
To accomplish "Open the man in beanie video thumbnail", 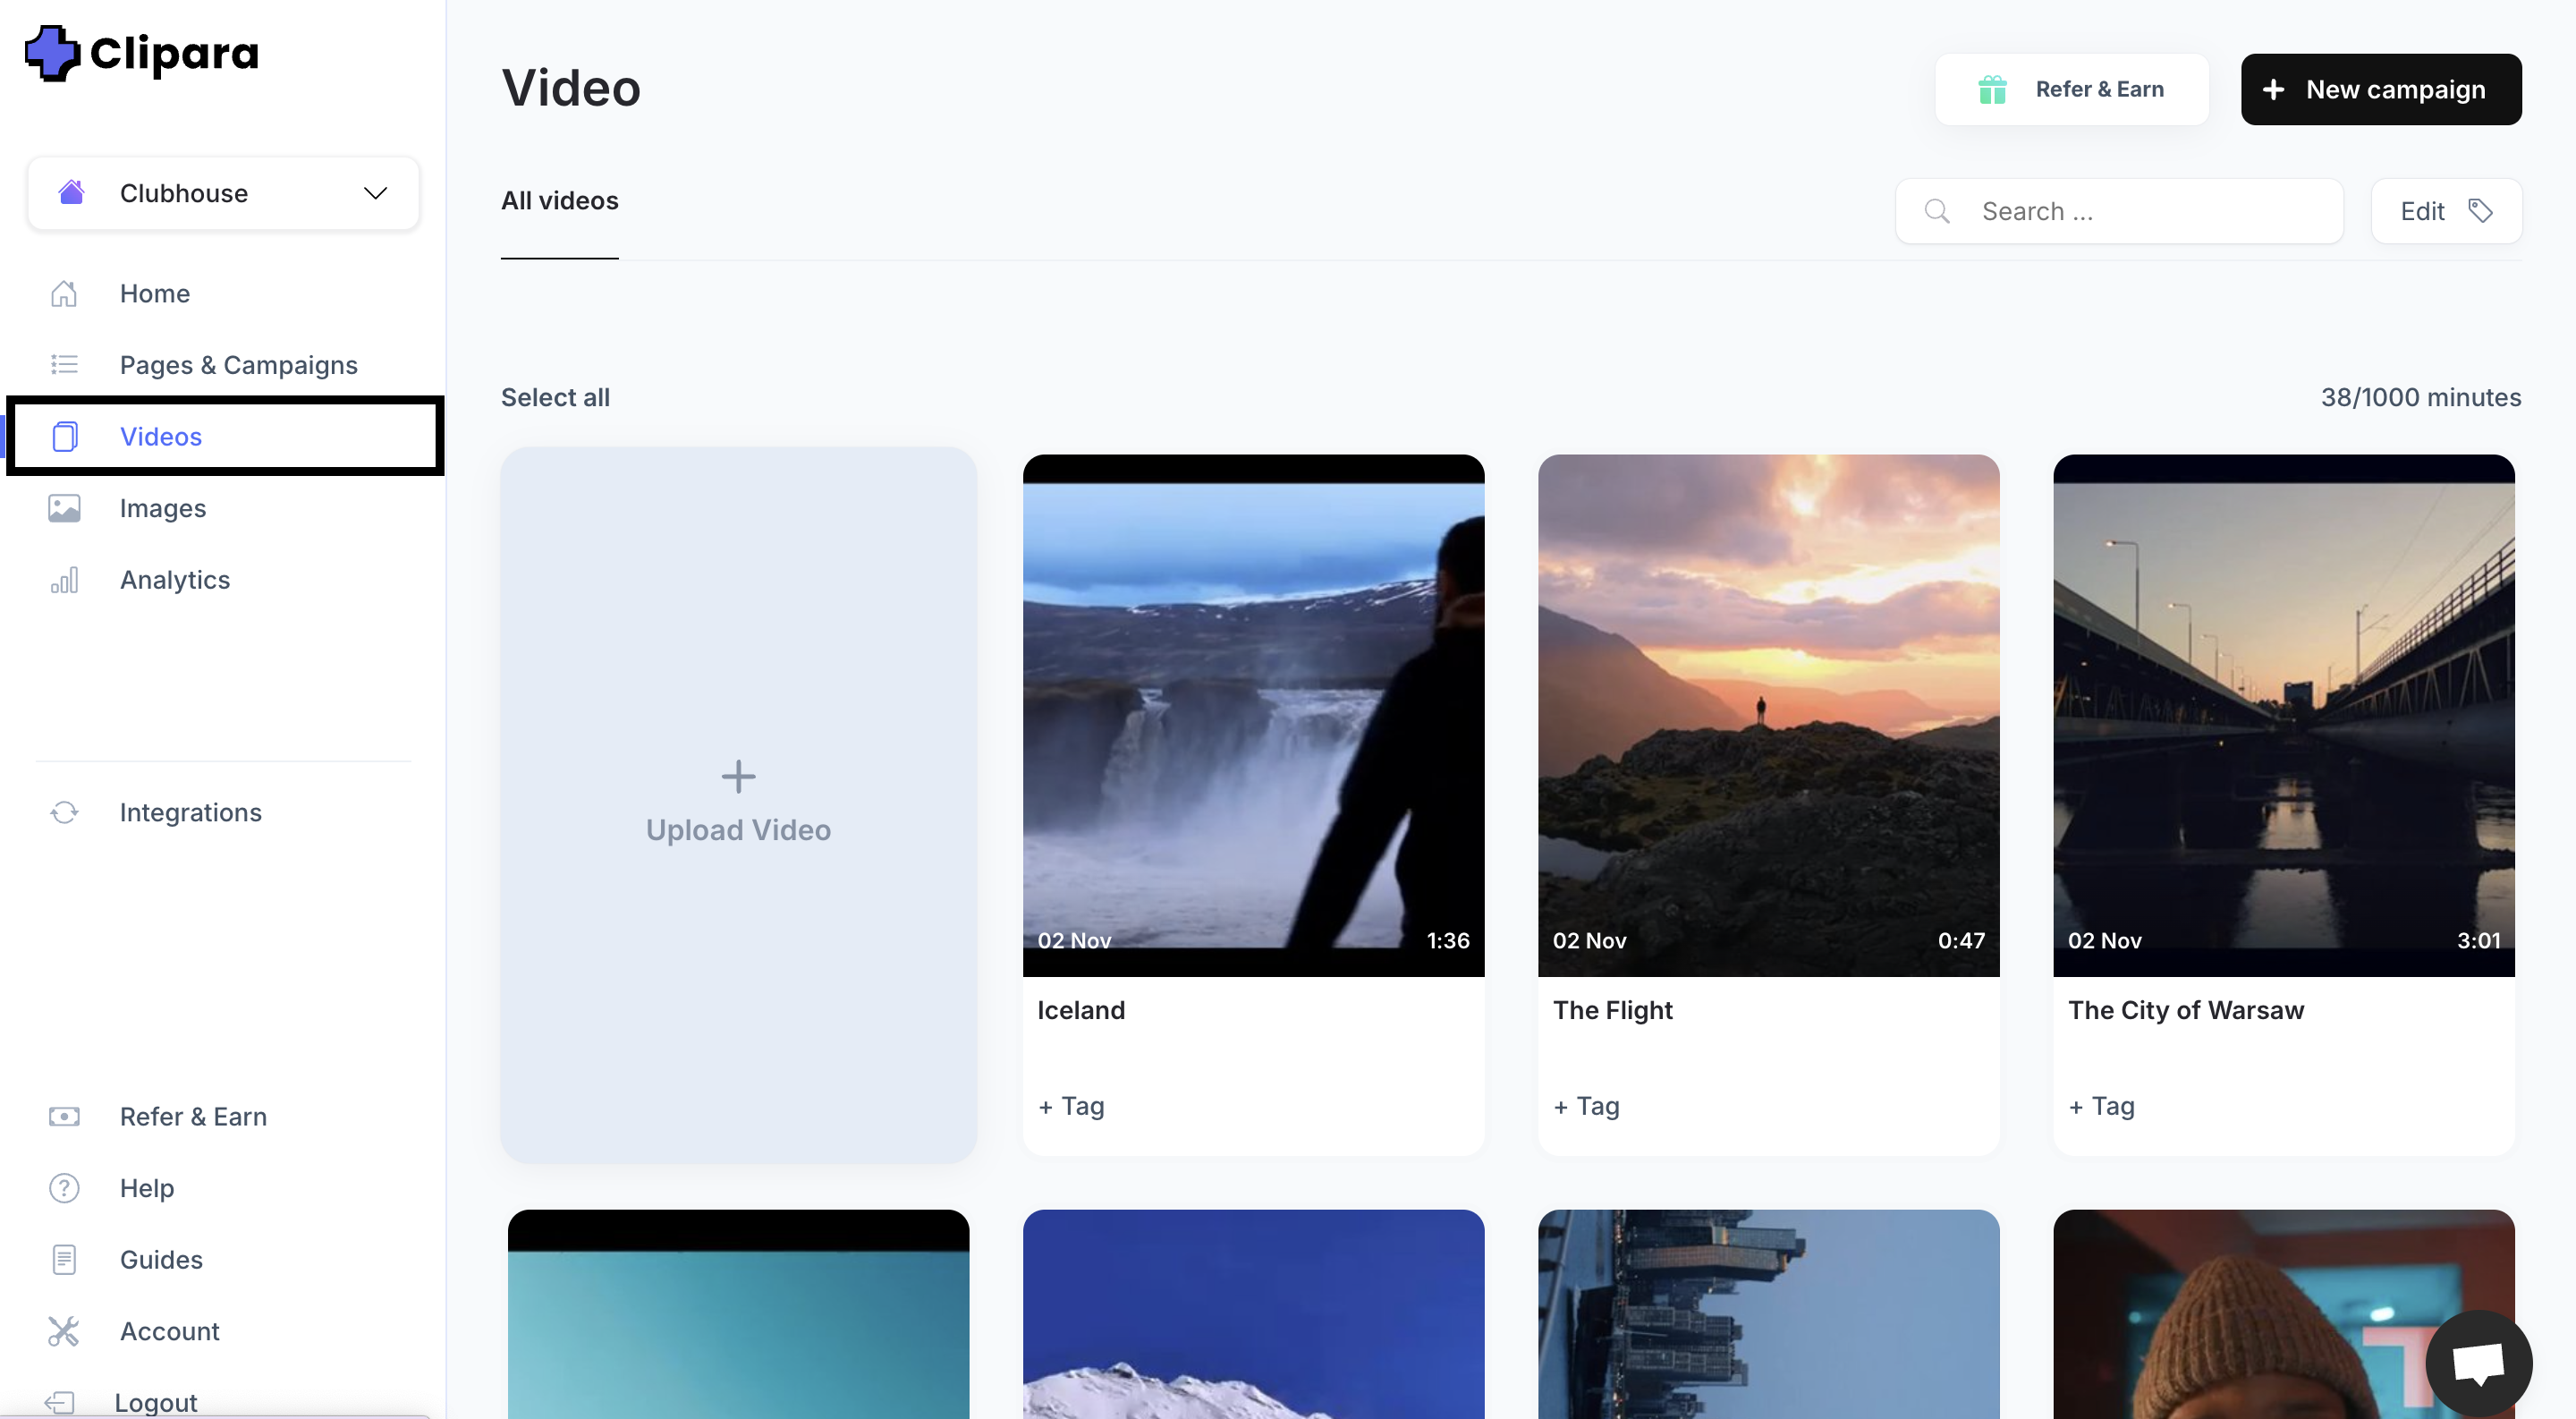I will coord(2284,1314).
